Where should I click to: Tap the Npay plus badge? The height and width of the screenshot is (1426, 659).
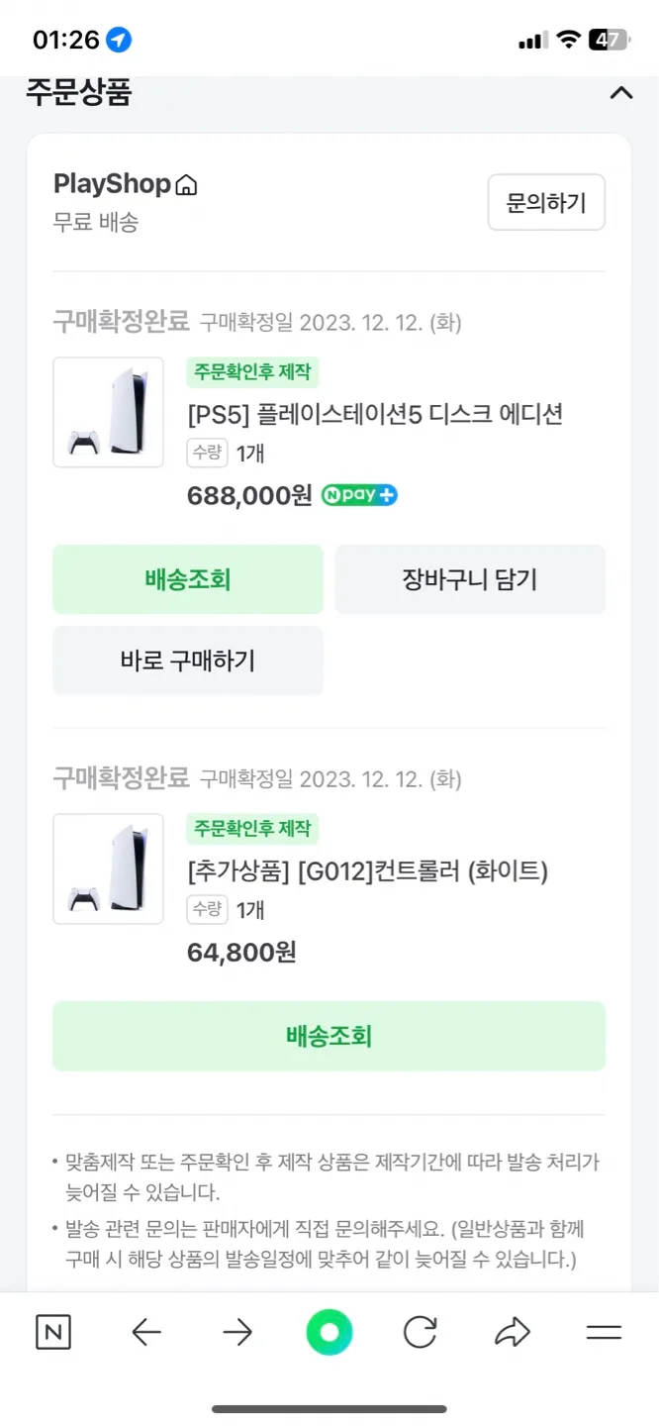pos(359,495)
